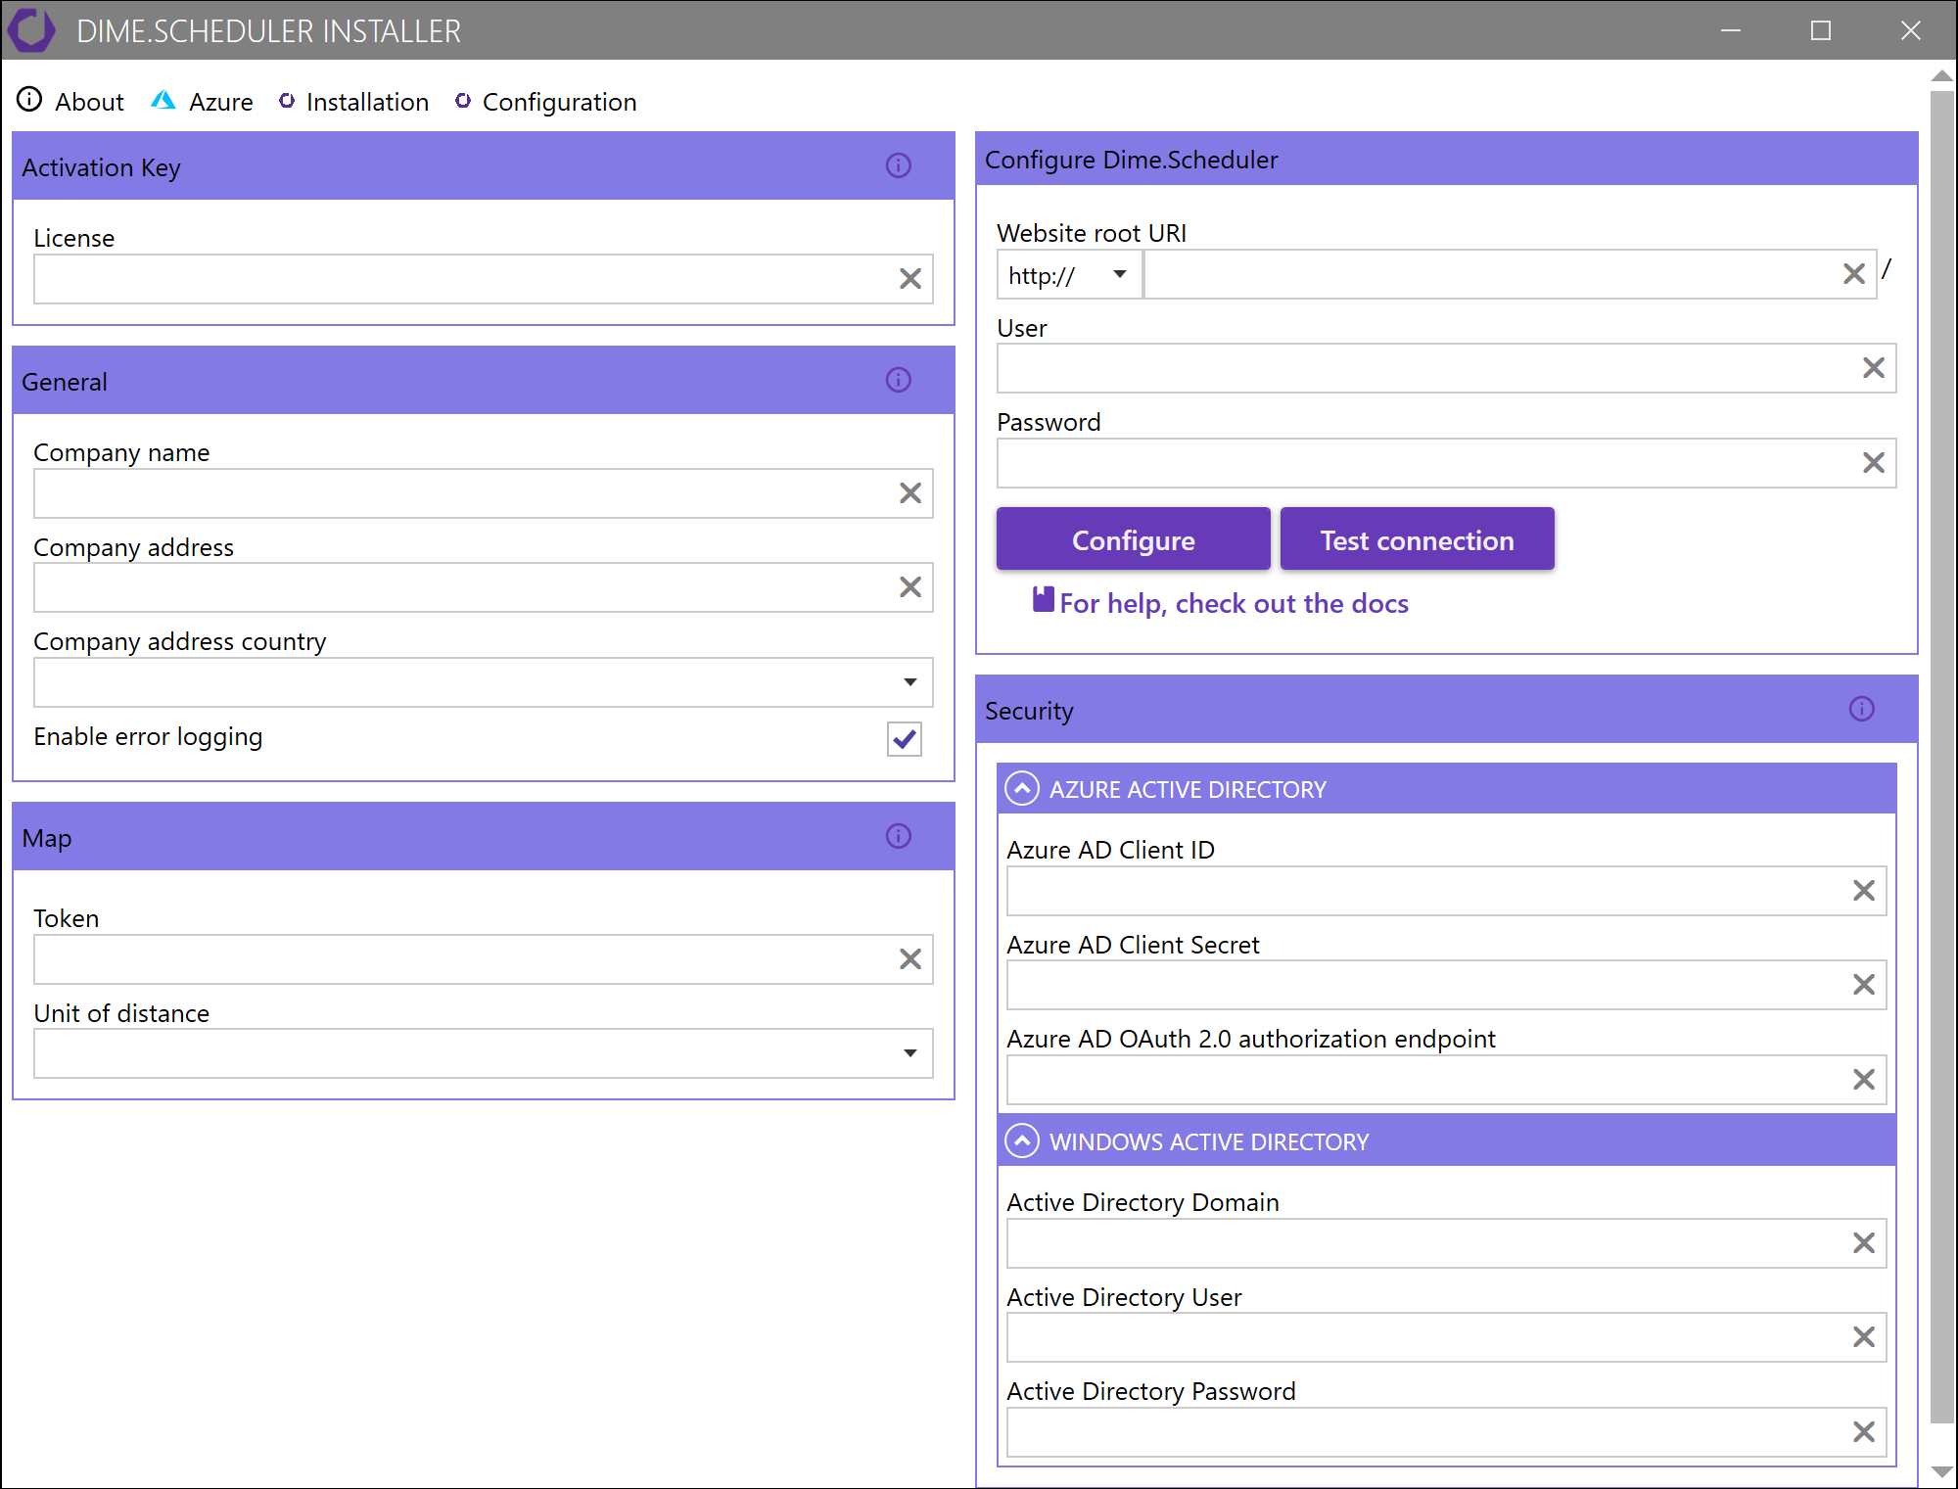The height and width of the screenshot is (1489, 1958).
Task: Toggle the Enable error logging checkbox
Action: pyautogui.click(x=905, y=739)
